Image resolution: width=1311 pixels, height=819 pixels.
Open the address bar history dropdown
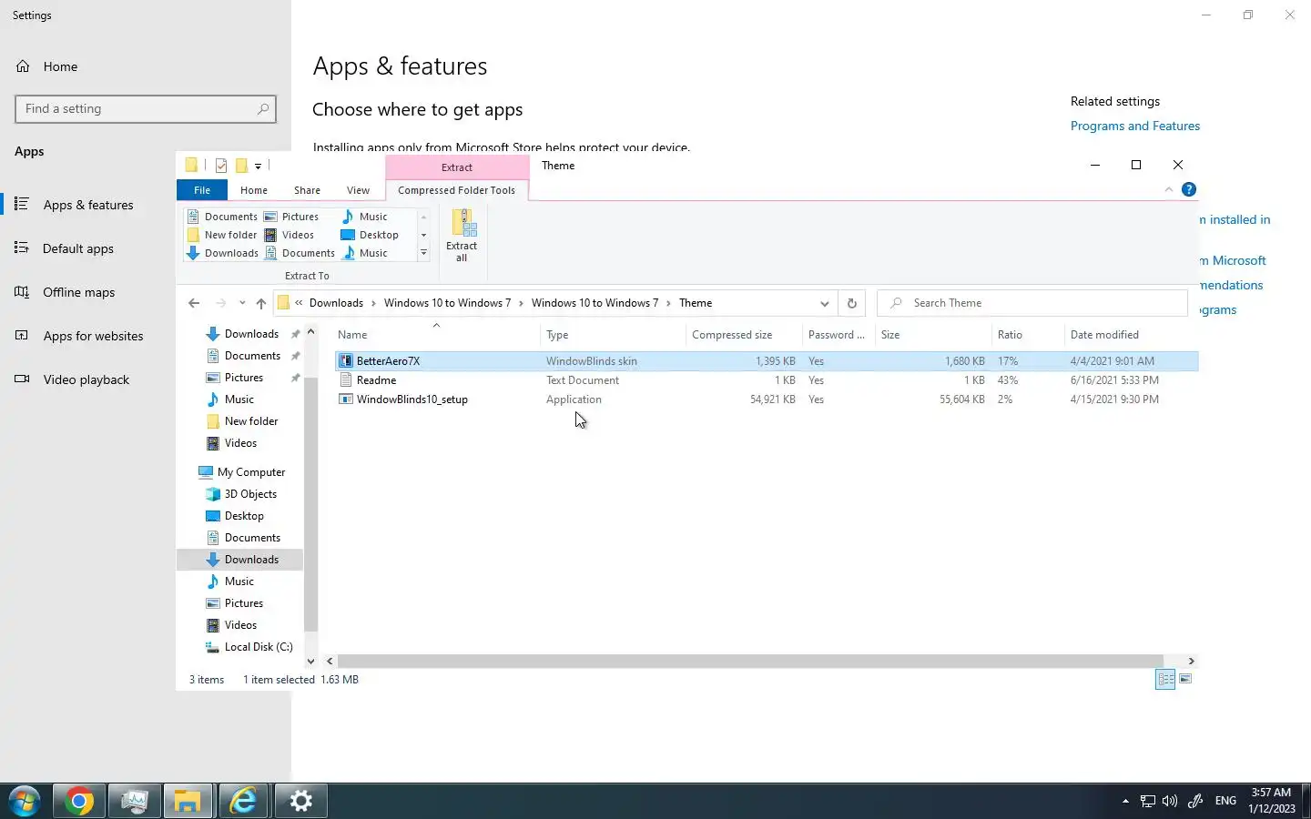tap(824, 303)
